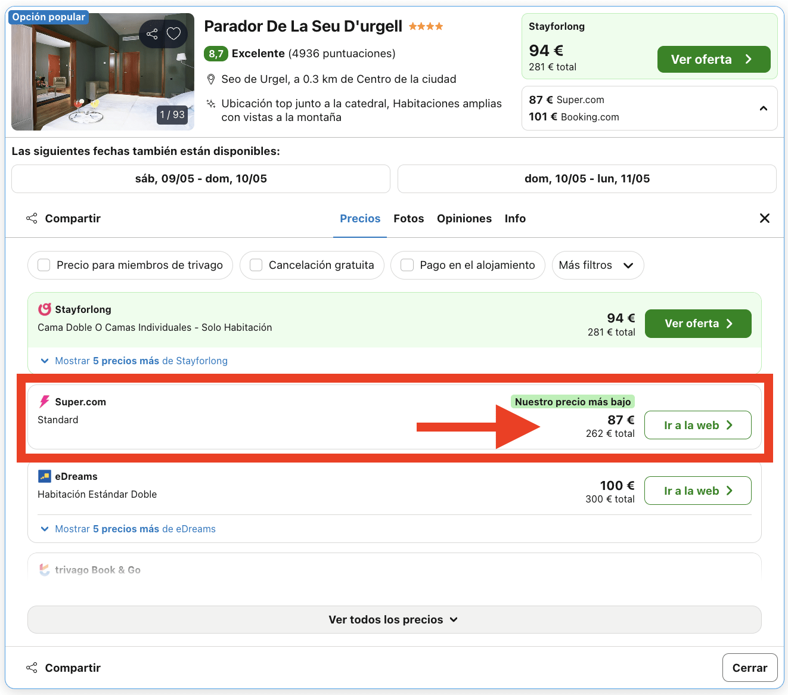
Task: Click the Super.com lightning logo
Action: click(x=44, y=402)
